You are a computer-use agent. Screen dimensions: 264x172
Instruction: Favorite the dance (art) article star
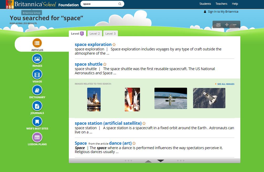134,143
